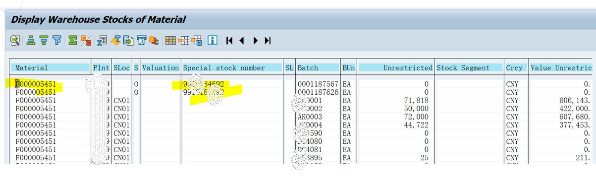Open the Information icon
The image size is (596, 184).
213,40
